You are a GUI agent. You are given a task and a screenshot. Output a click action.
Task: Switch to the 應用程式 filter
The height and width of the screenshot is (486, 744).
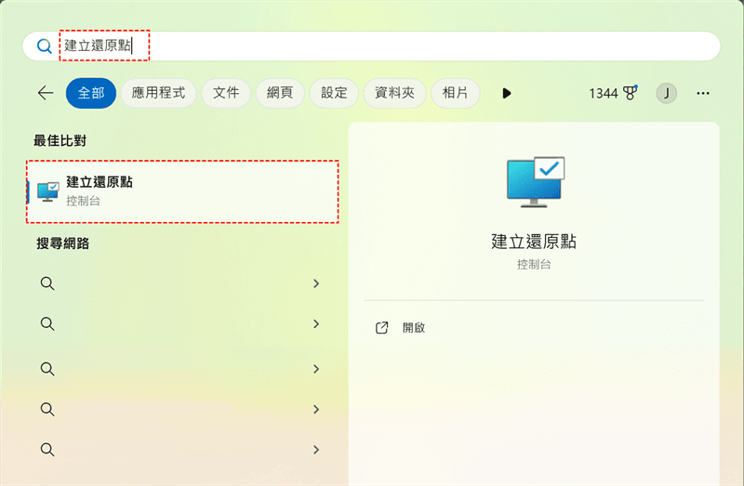pyautogui.click(x=158, y=93)
